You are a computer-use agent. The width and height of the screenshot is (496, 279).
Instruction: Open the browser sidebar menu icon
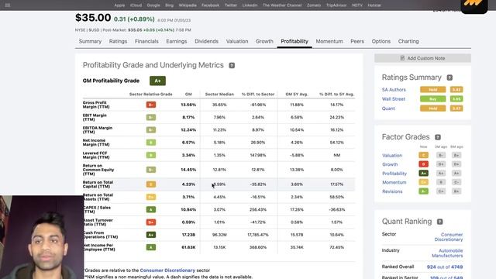(x=8, y=5)
